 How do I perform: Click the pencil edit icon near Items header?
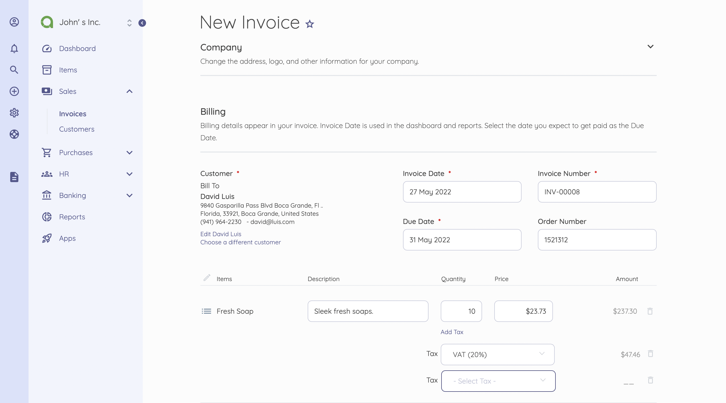[x=207, y=278]
